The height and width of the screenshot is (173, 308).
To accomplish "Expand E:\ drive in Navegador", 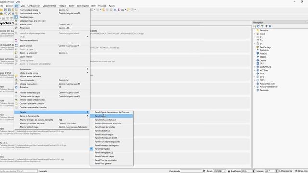I will click(x=254, y=44).
